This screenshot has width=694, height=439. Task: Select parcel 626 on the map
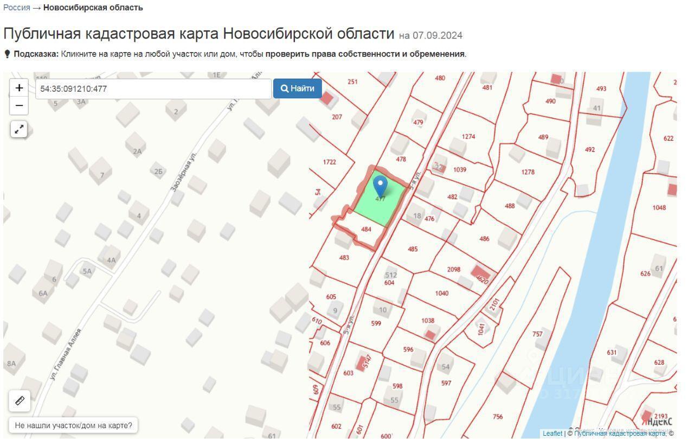(x=645, y=273)
